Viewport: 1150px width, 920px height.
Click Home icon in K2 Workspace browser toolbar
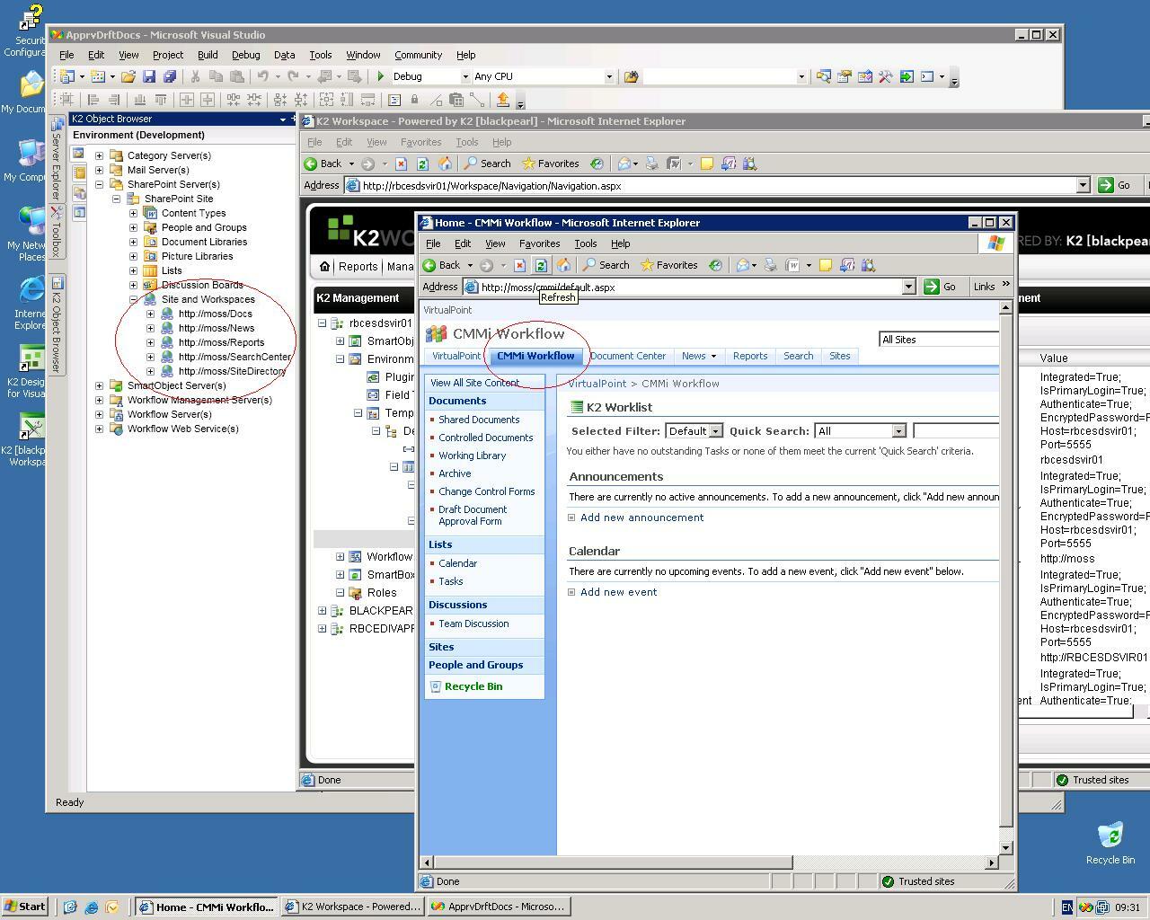point(445,164)
